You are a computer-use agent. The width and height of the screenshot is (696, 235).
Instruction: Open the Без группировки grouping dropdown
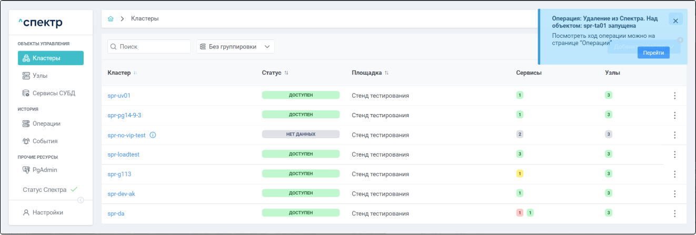[x=235, y=47]
